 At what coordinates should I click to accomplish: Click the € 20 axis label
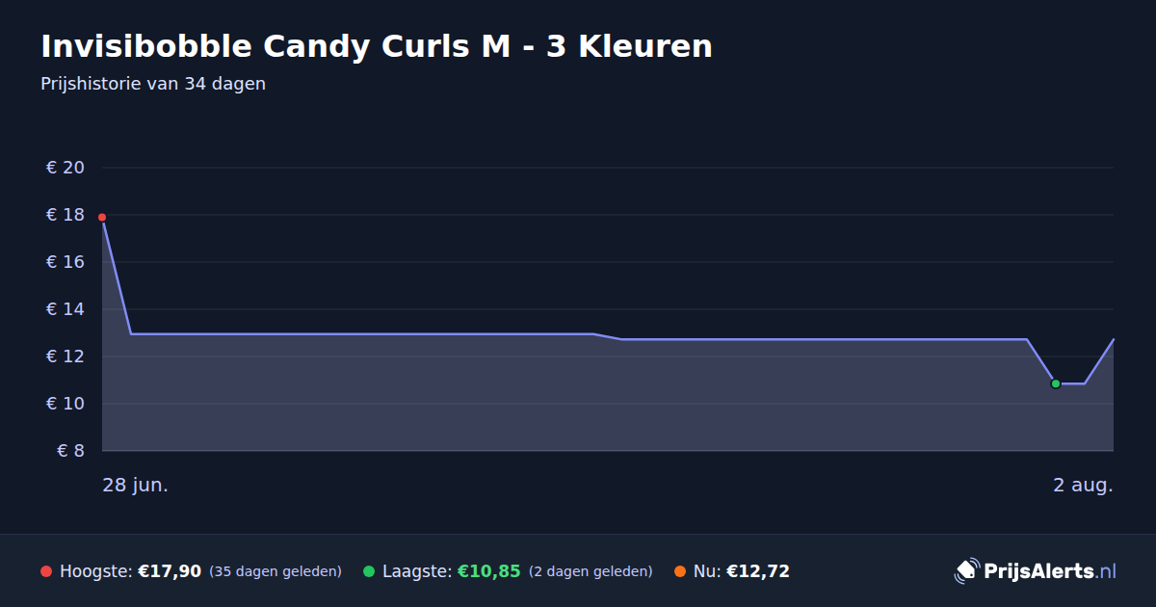coord(66,168)
